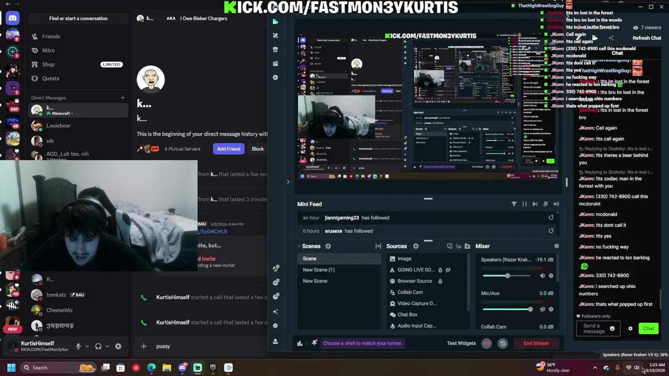
Task: Open Streamlabs account icon in left sidebar
Action: coord(275,341)
